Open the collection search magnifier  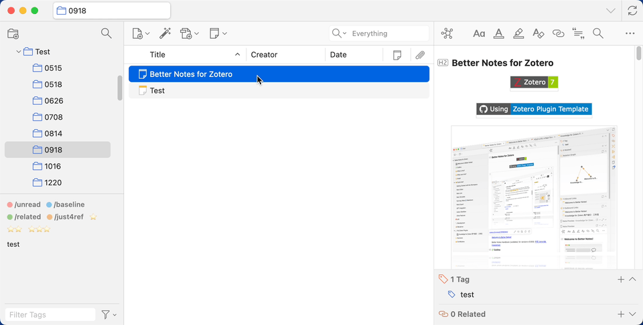106,33
